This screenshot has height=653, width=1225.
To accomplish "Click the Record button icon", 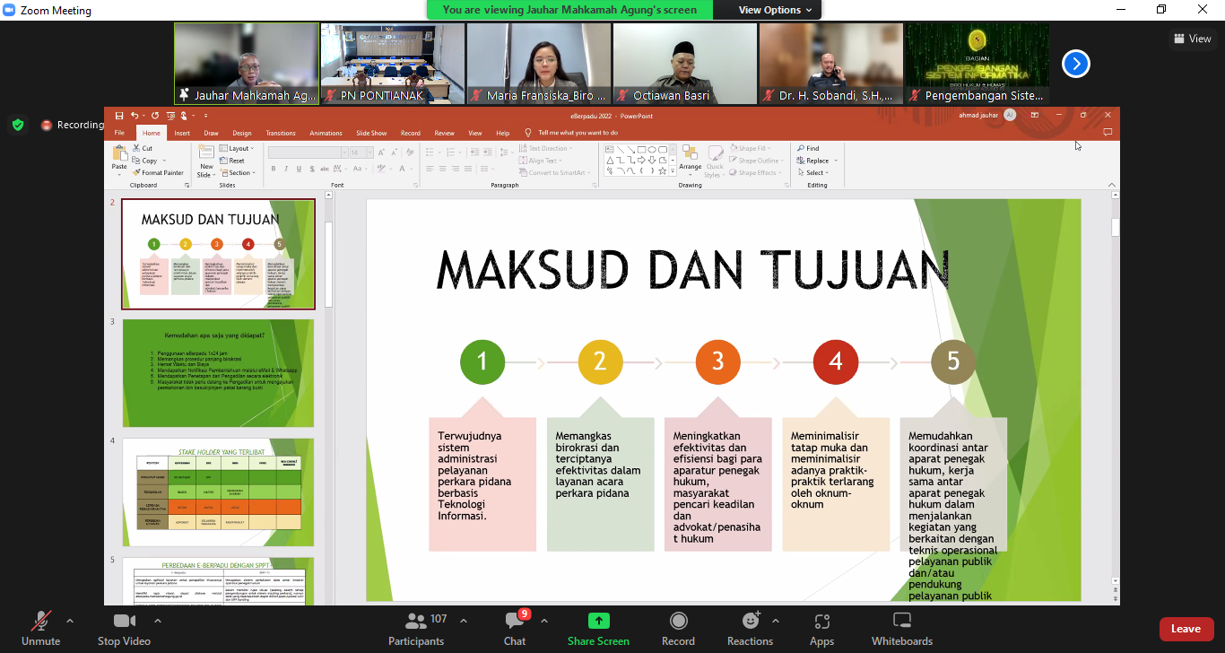I will 678,621.
